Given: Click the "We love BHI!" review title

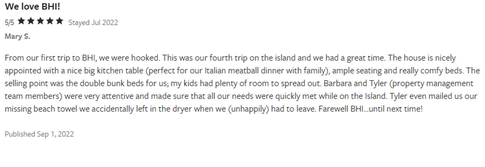Looking at the screenshot, I should [33, 7].
